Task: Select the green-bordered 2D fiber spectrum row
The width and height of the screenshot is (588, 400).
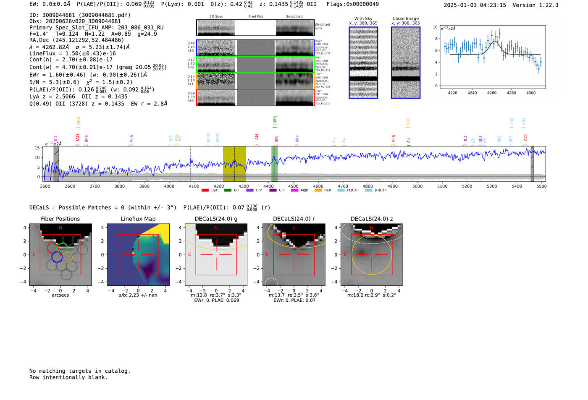Action: coord(255,65)
